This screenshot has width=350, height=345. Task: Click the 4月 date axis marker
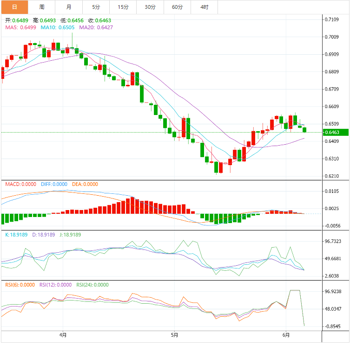(x=63, y=335)
